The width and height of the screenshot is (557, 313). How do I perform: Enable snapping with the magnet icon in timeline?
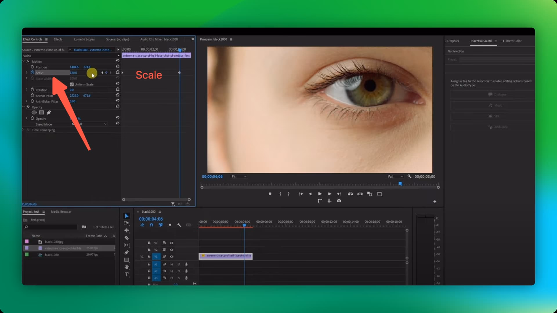point(151,225)
